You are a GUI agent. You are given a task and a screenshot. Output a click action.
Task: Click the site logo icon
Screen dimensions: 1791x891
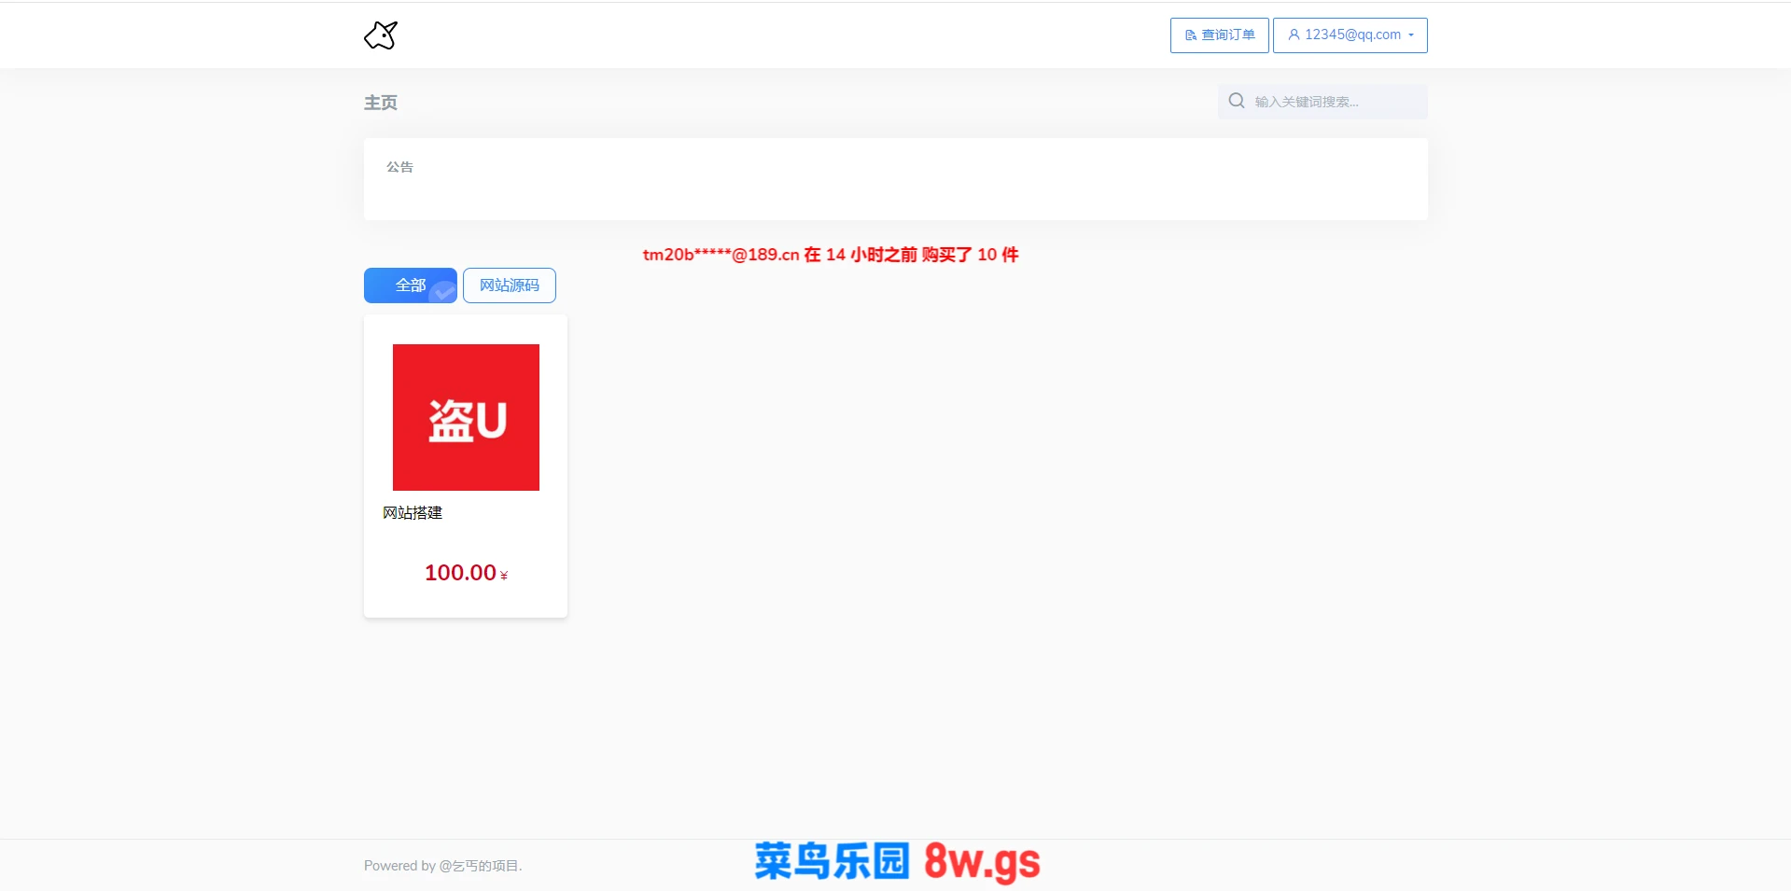click(x=381, y=35)
